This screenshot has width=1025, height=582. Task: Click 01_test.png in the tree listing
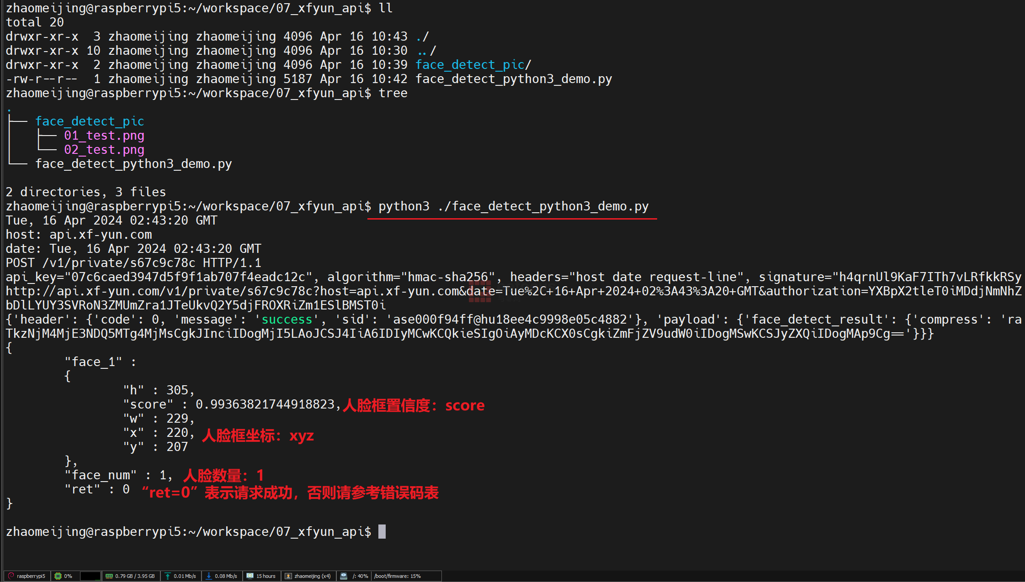click(x=104, y=136)
